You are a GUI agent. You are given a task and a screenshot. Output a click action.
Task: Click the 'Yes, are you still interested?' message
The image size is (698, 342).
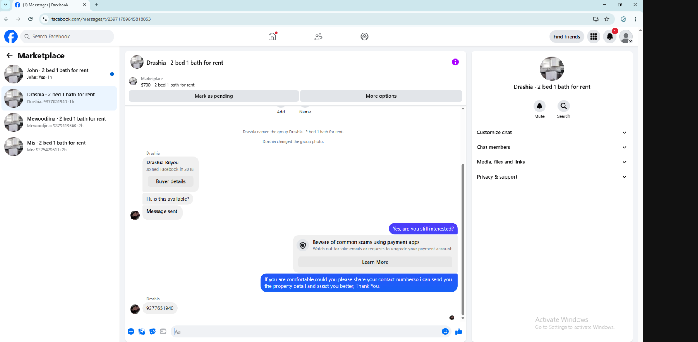pos(423,229)
